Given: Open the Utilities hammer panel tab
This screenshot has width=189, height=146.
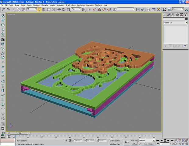Looking at the screenshot, I should (185, 15).
